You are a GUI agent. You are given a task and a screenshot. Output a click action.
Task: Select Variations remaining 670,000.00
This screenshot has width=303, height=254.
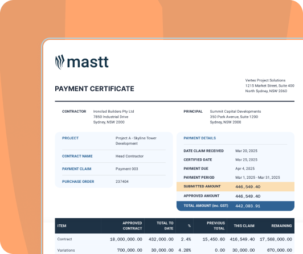tap(280, 250)
